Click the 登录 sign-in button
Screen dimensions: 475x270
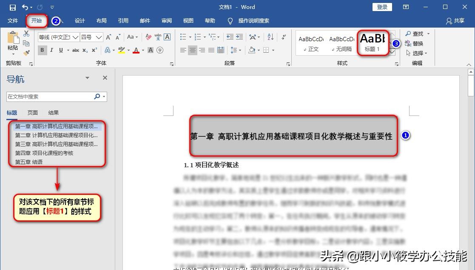click(382, 7)
